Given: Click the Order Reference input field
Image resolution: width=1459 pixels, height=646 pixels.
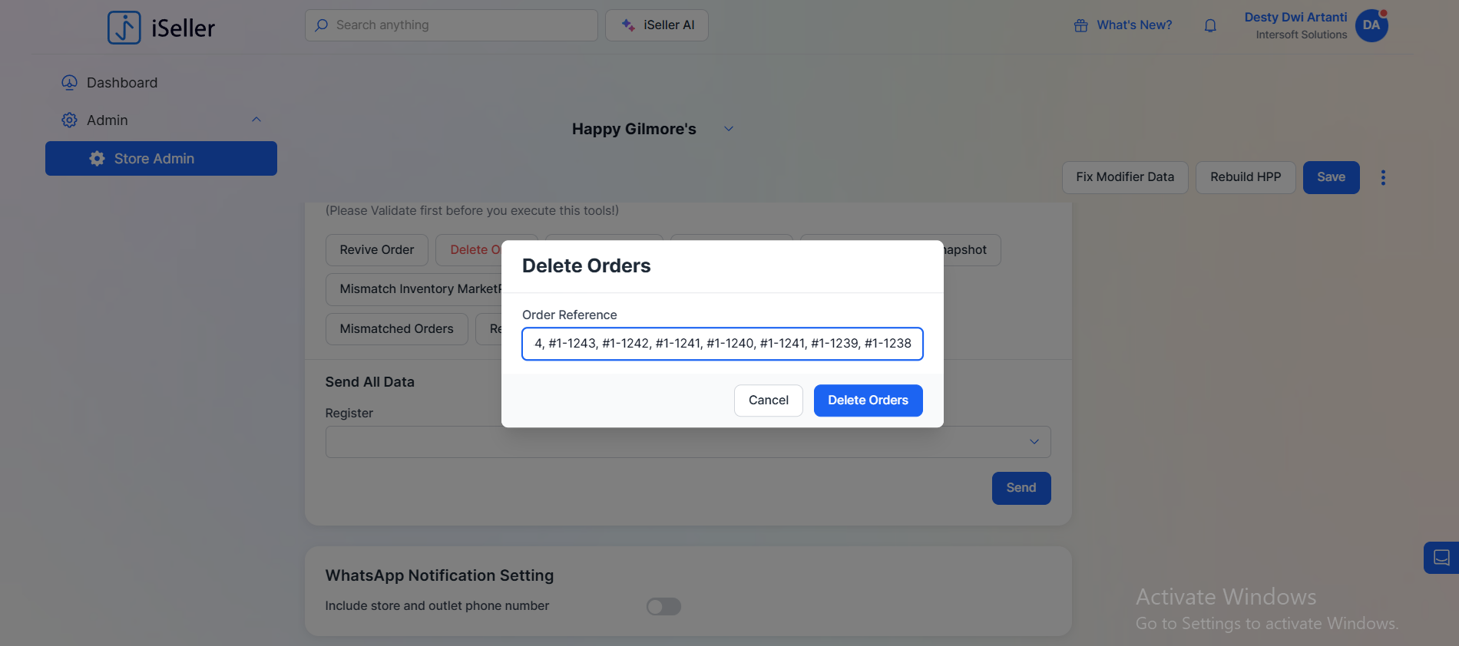Looking at the screenshot, I should 722,344.
